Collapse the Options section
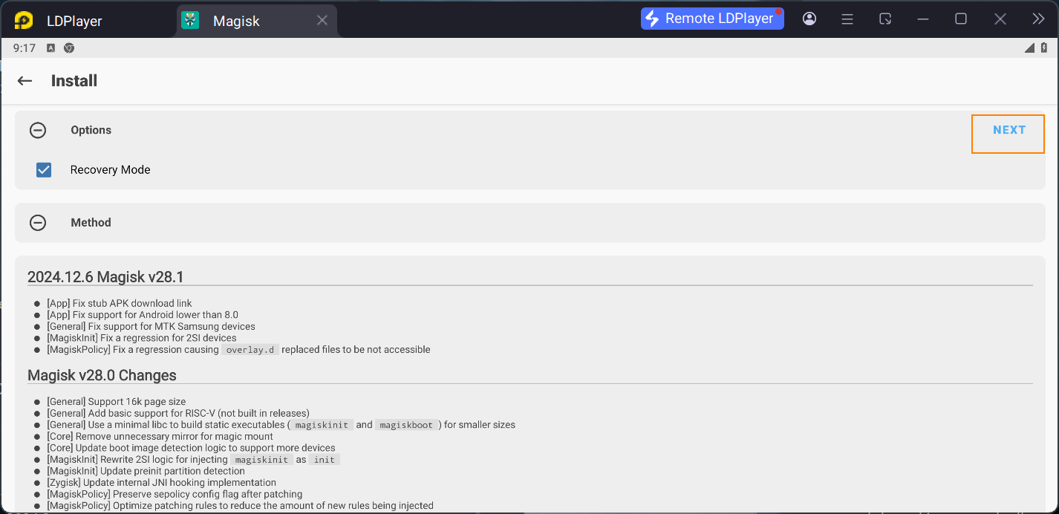The height and width of the screenshot is (514, 1059). coord(38,130)
